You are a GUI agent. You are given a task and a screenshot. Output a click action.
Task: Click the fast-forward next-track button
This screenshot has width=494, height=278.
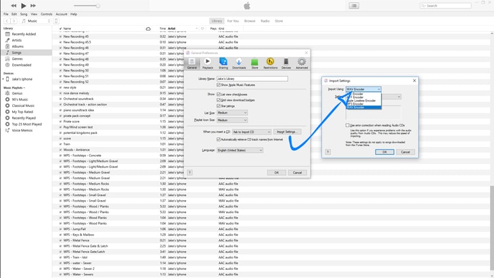tap(32, 5)
